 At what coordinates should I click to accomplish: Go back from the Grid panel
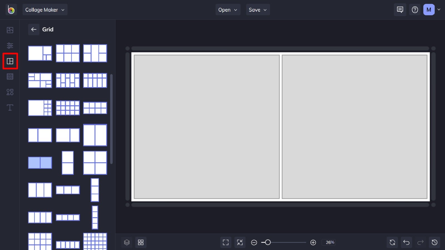point(33,29)
